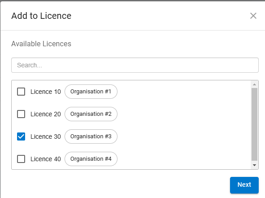Enable the Licence 20 checkbox
This screenshot has width=265, height=198.
coord(21,114)
